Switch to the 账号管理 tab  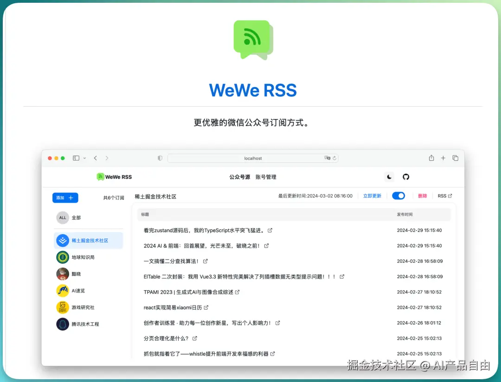click(x=266, y=177)
